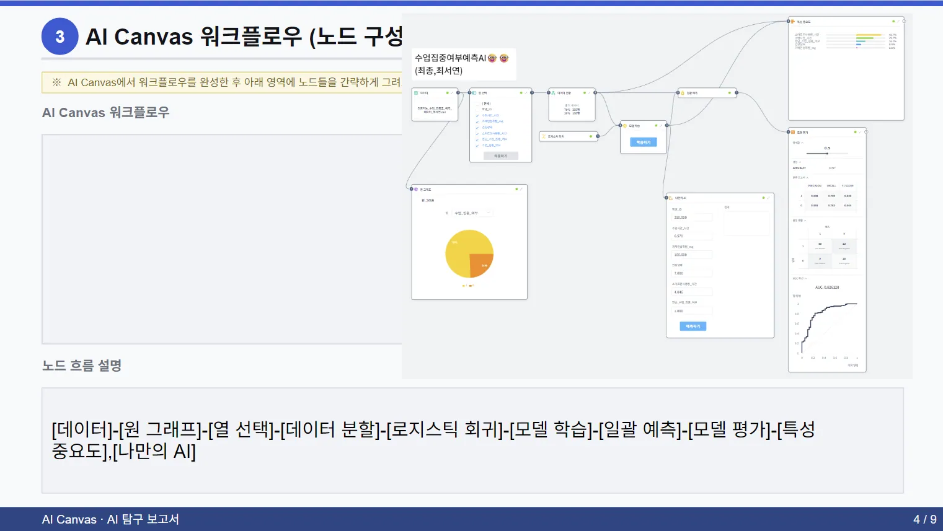Click the 1.000 input field
This screenshot has width=943, height=531.
(x=693, y=311)
